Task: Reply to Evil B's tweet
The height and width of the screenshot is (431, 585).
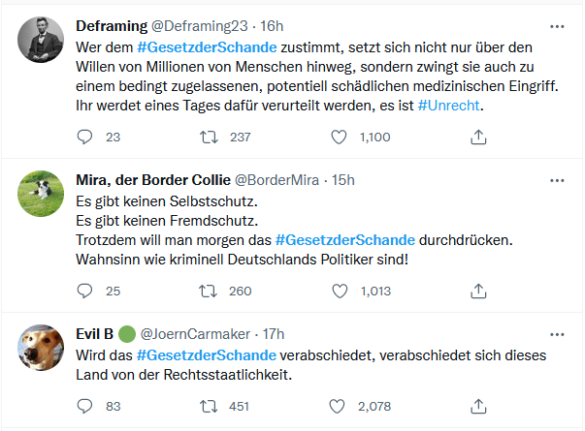Action: (x=84, y=406)
